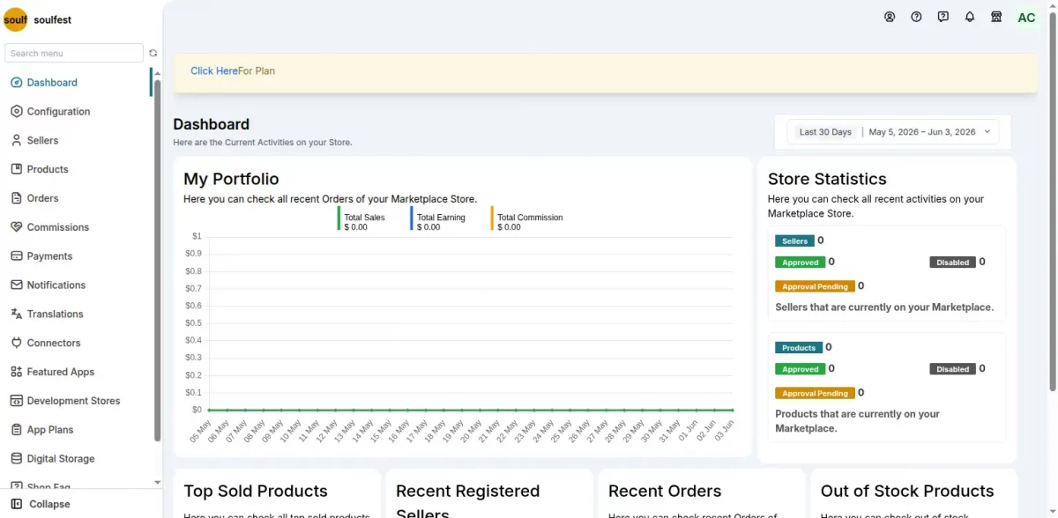Image resolution: width=1058 pixels, height=518 pixels.
Task: Click the App Plans clipboard icon
Action: [x=16, y=430]
